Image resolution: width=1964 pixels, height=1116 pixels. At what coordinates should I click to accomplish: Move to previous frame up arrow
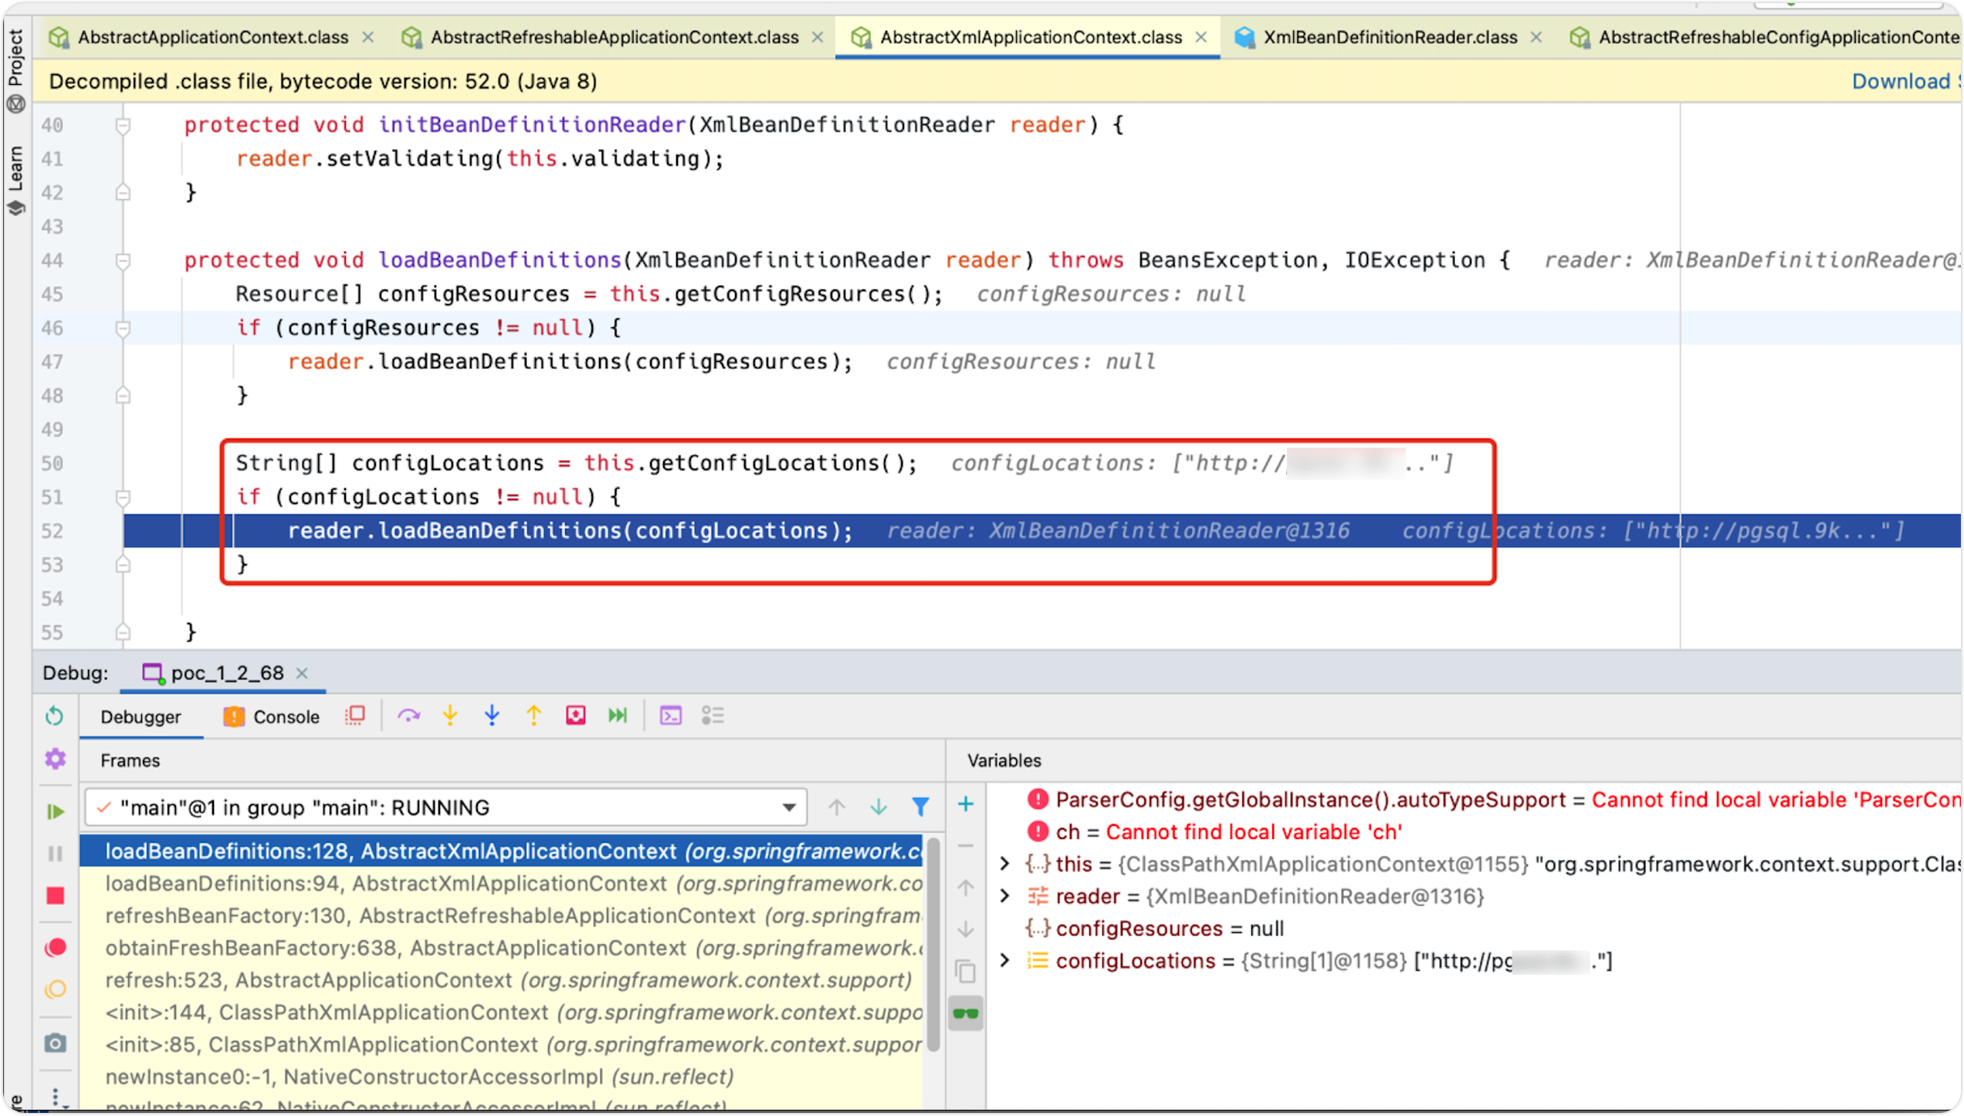tap(837, 807)
